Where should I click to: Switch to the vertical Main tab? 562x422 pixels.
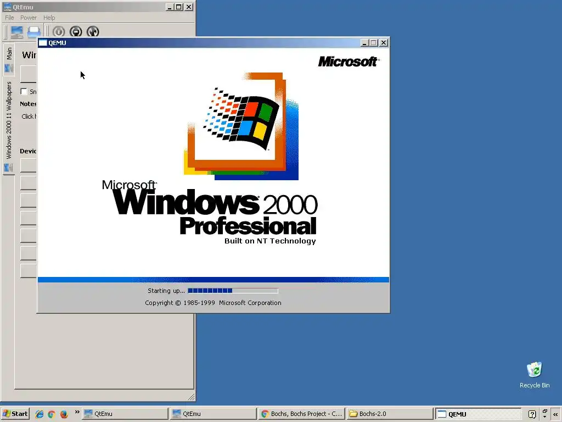point(9,59)
